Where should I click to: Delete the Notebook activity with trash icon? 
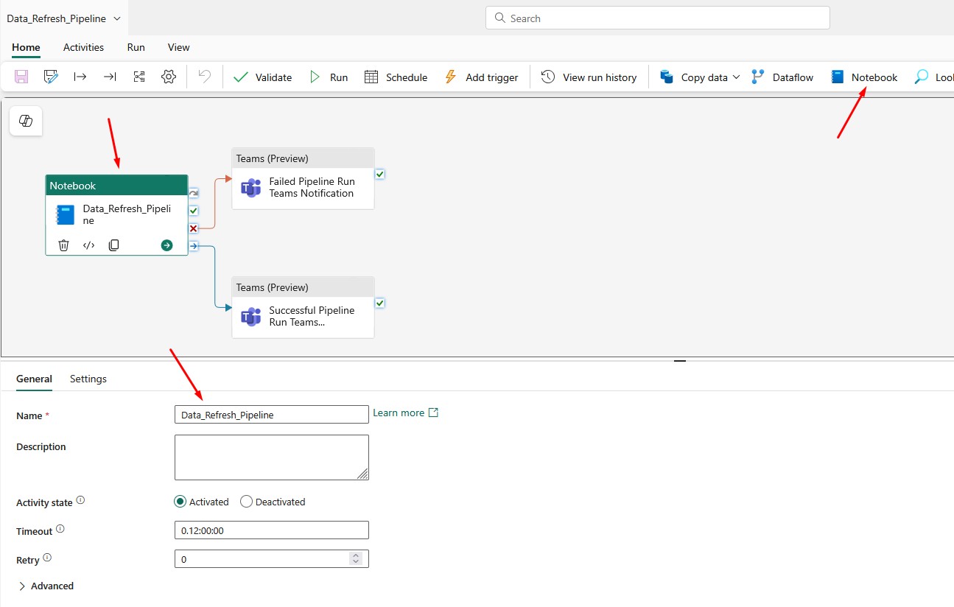click(63, 245)
